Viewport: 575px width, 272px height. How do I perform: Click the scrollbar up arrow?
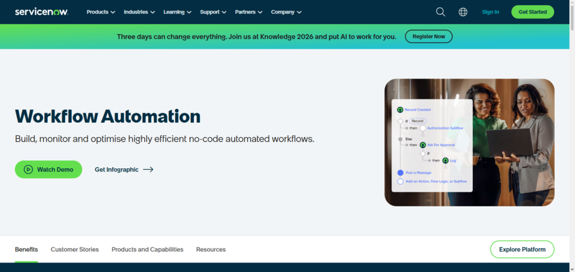click(572, 3)
